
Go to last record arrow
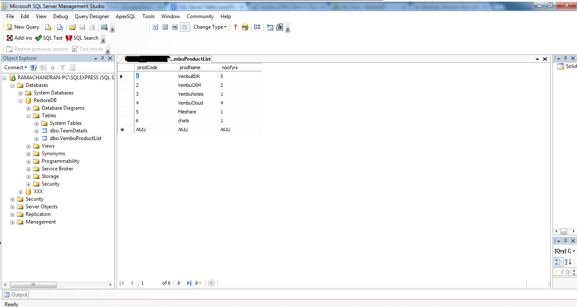point(189,283)
